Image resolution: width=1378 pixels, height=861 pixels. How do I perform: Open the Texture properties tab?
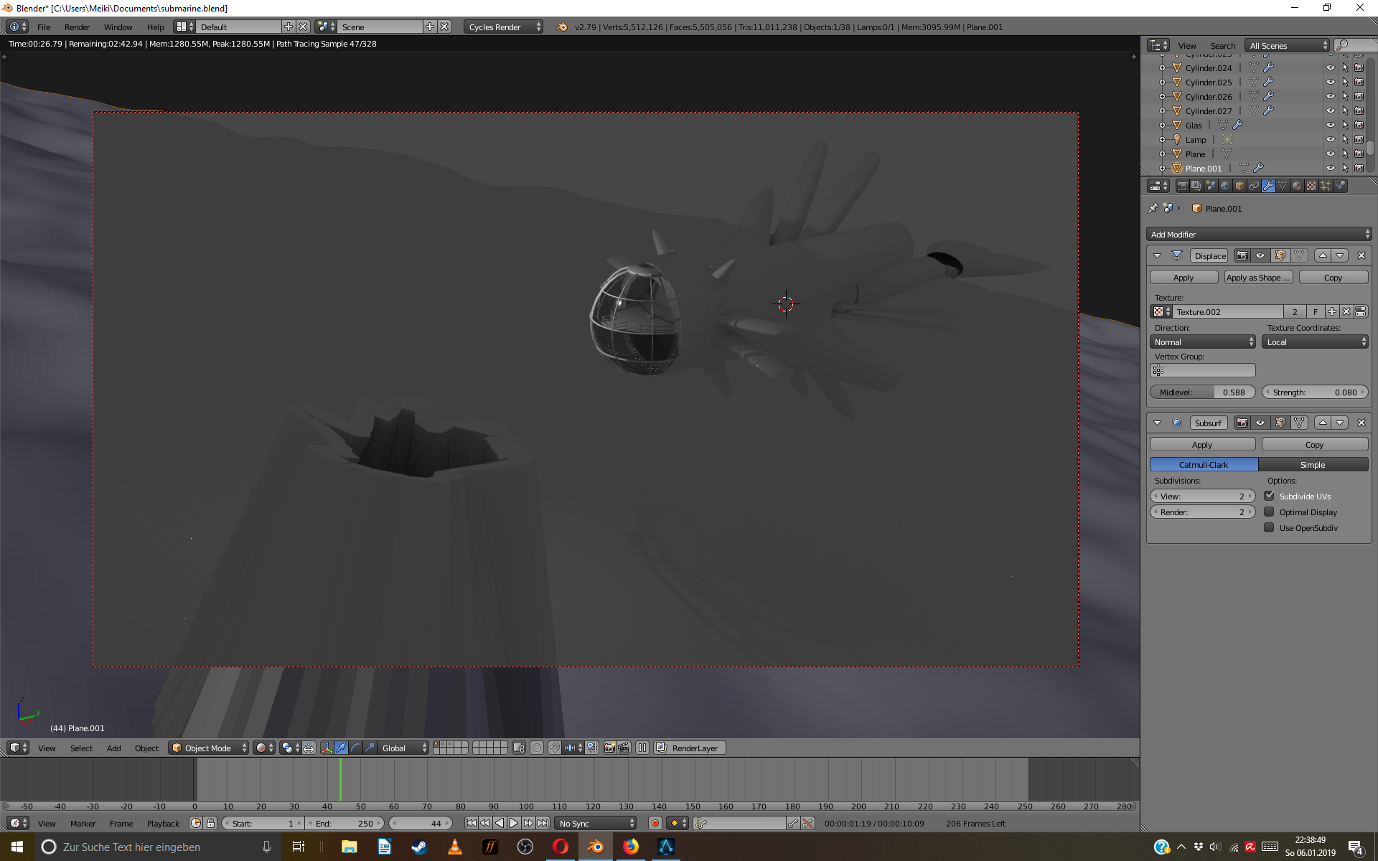point(1311,186)
